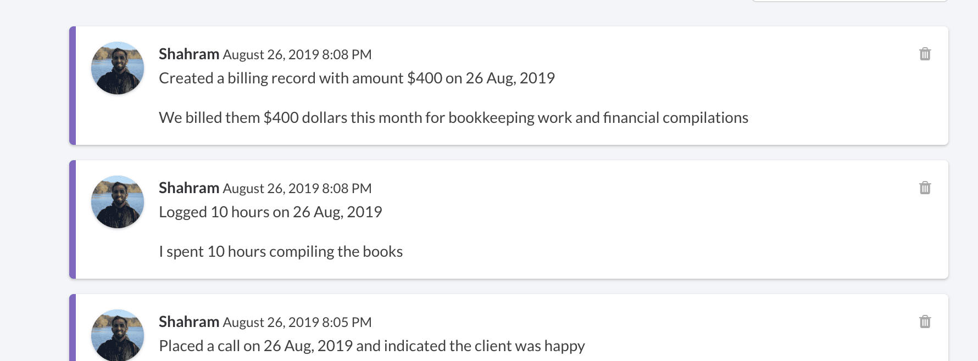Viewport: 978px width, 361px height.
Task: Select the 'I spent 10 hours compiling' note
Action: (281, 251)
